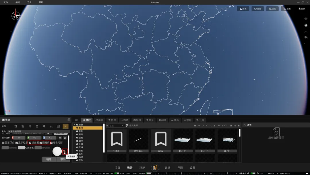Viewport: 310px width, 175px height.
Task: Click the sort arrows icon in asset toolbar
Action: pyautogui.click(x=211, y=125)
